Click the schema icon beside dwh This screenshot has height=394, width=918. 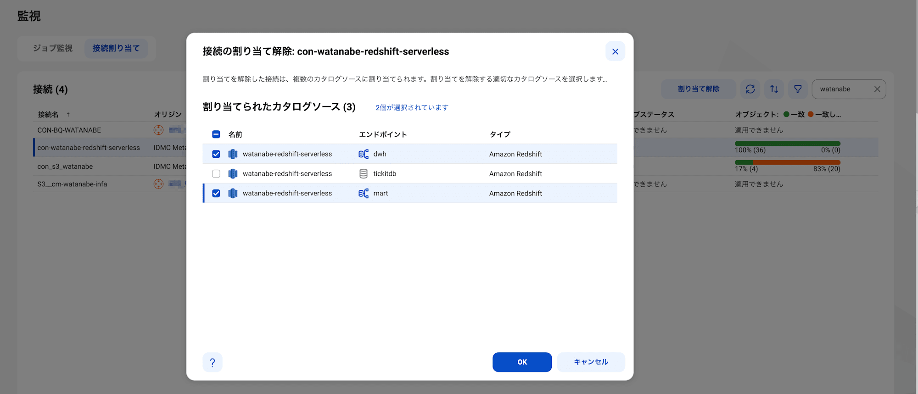[x=364, y=154]
